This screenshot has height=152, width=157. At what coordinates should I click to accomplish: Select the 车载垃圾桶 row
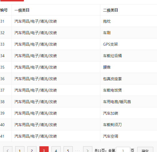(x=78, y=56)
